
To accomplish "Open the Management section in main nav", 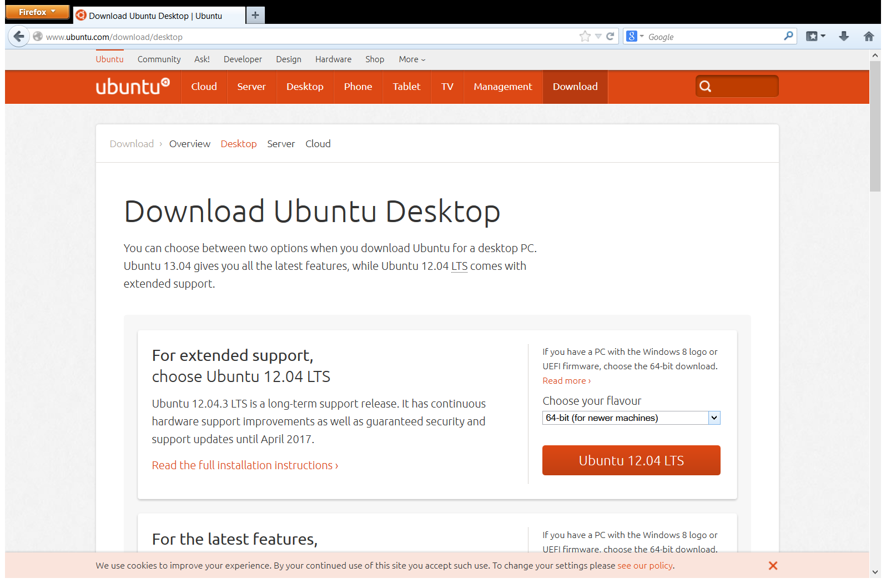I will (x=503, y=87).
